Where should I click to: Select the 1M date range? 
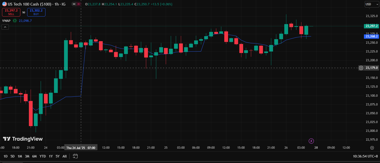pyautogui.click(x=20, y=156)
